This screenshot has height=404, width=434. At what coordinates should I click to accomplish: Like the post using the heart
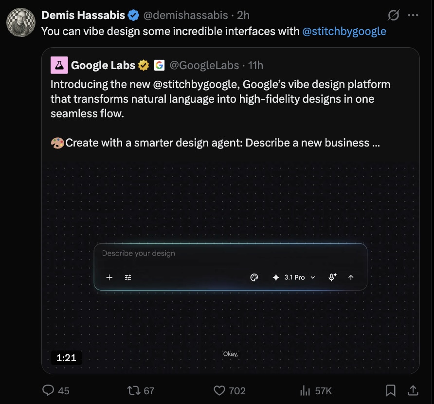tap(220, 390)
